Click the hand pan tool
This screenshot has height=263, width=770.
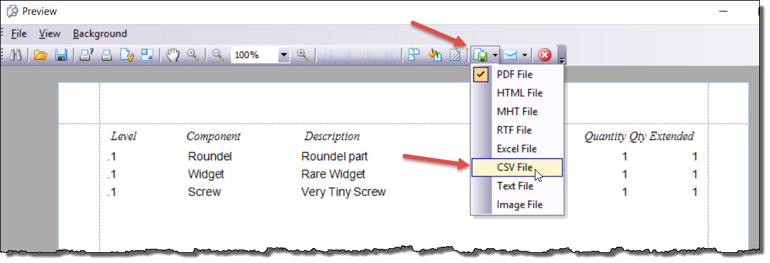(172, 55)
